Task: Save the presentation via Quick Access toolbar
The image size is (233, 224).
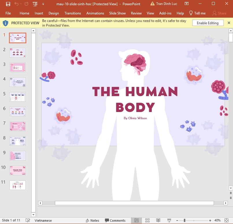Action: (8, 4)
